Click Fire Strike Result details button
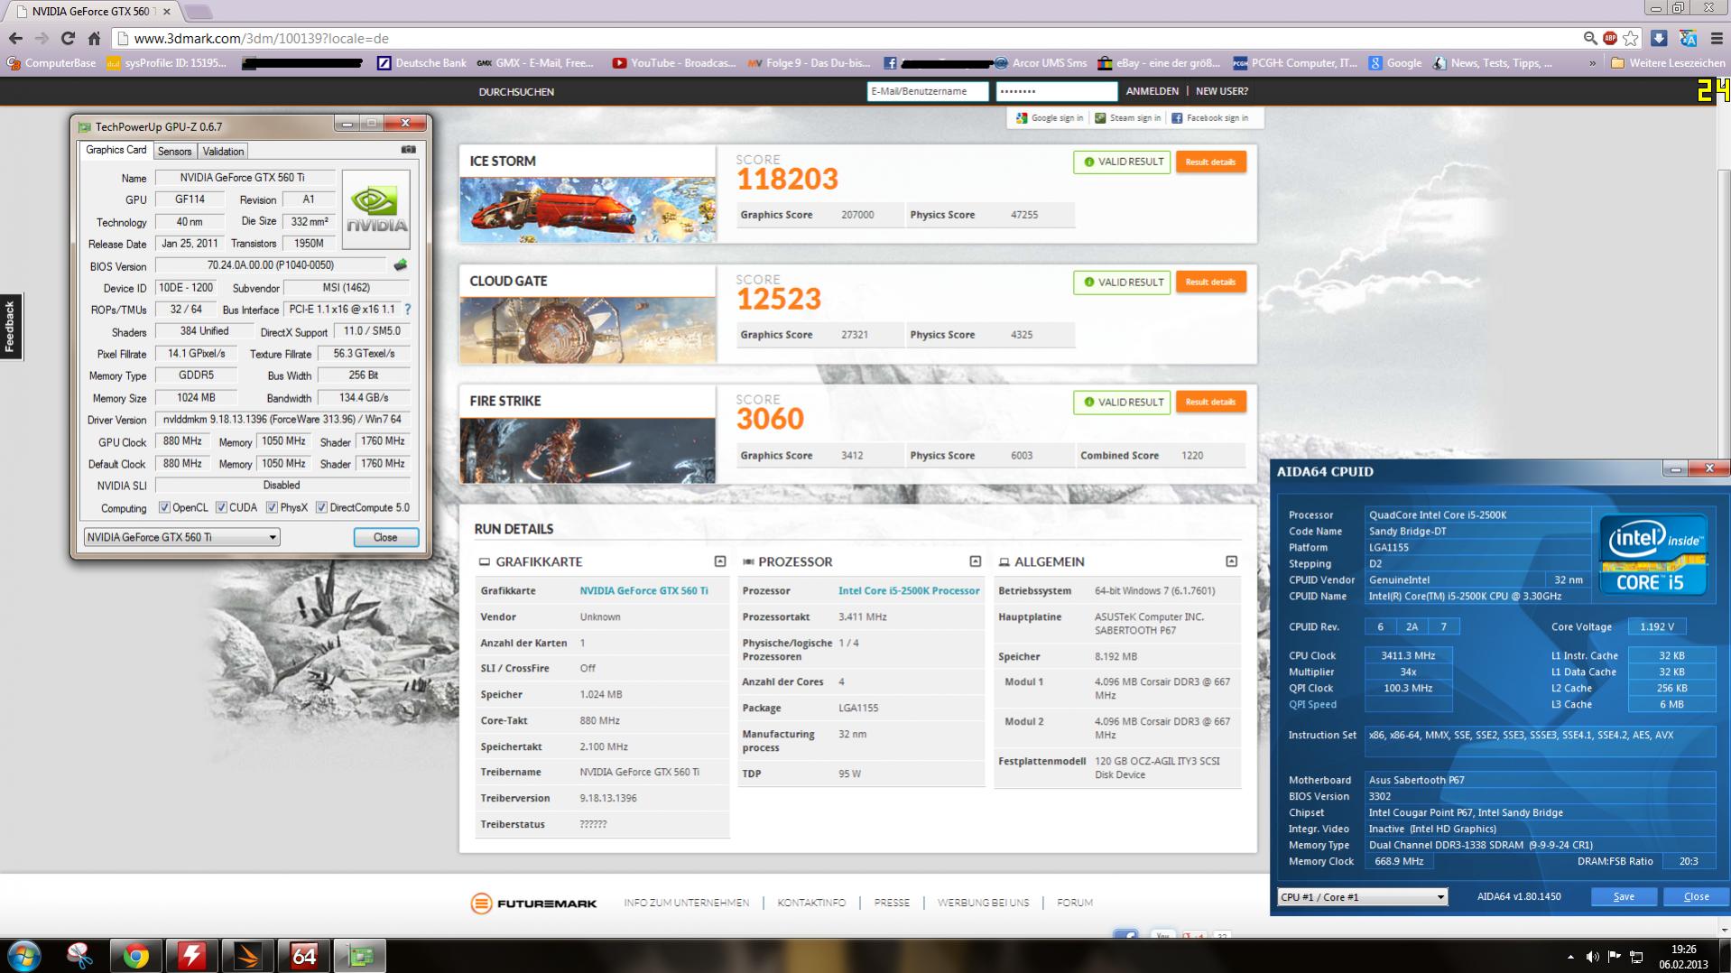The height and width of the screenshot is (973, 1731). (x=1210, y=402)
